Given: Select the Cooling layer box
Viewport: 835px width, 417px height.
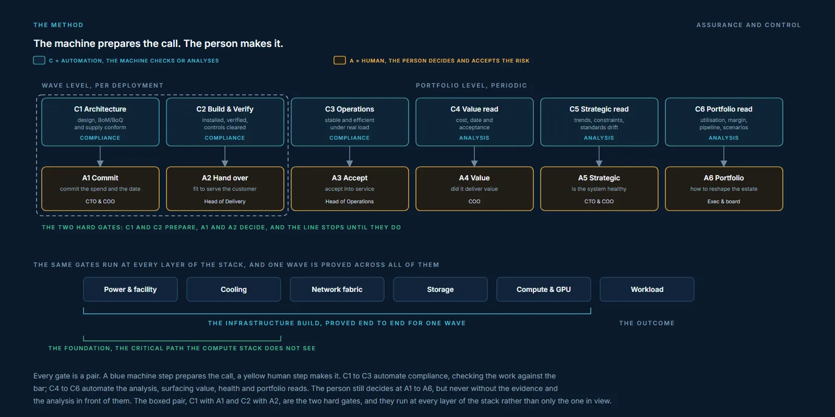Looking at the screenshot, I should [x=234, y=289].
